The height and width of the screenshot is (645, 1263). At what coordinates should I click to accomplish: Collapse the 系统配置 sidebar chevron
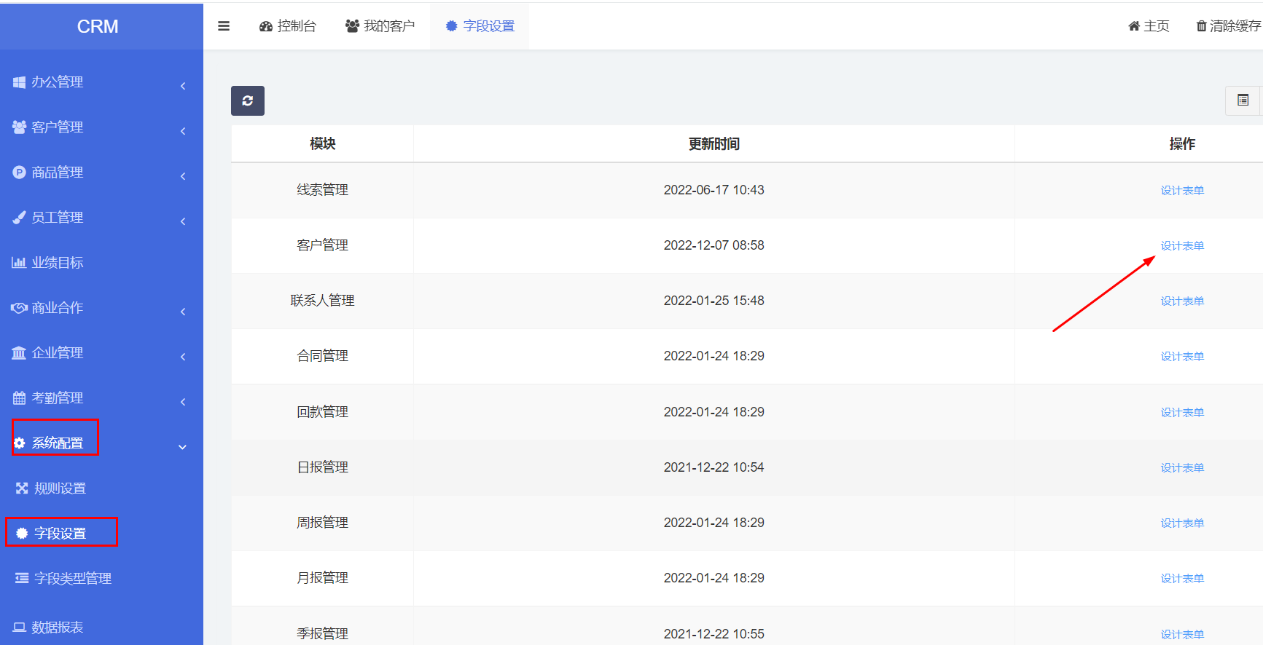coord(182,447)
